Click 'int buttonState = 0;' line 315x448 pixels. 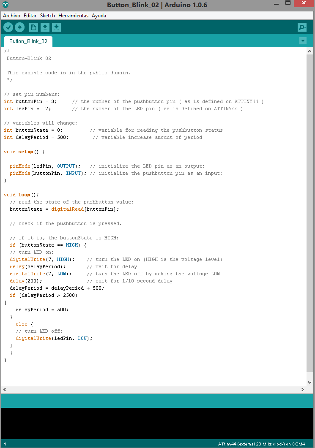(33, 130)
